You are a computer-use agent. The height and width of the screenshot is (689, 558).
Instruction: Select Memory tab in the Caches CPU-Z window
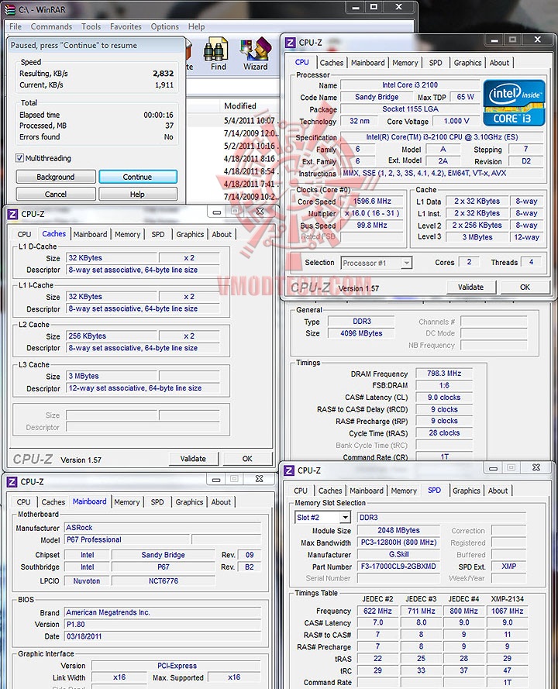(127, 234)
